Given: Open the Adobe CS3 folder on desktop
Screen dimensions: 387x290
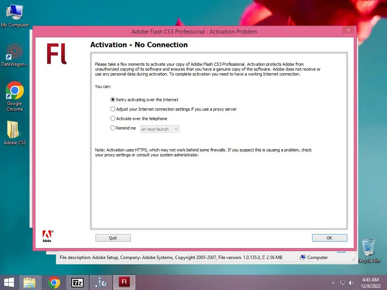Looking at the screenshot, I should pyautogui.click(x=15, y=133).
